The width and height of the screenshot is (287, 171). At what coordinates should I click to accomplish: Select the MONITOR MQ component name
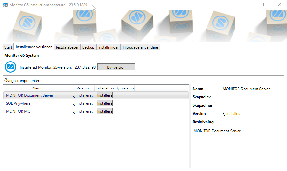tap(18, 111)
